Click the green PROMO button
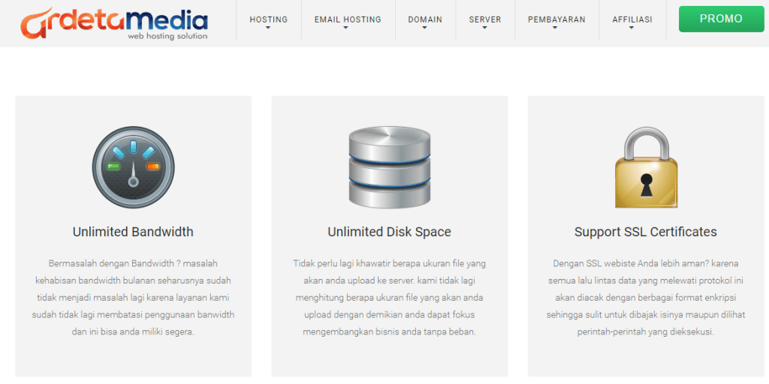The image size is (769, 384). coord(722,19)
